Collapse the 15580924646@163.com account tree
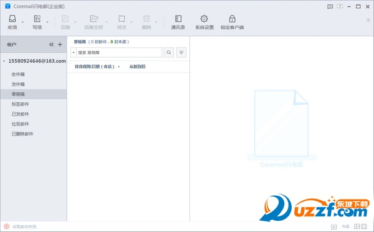The height and width of the screenshot is (232, 374). pos(4,61)
